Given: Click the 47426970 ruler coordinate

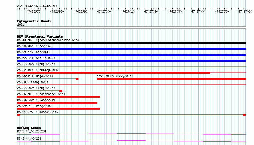Looking at the screenshot, I should coord(33,11).
